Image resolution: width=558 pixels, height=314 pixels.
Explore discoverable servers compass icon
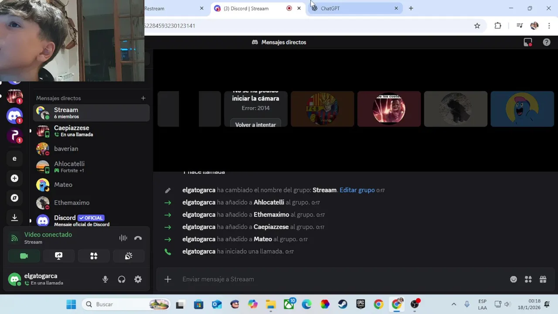(14, 198)
